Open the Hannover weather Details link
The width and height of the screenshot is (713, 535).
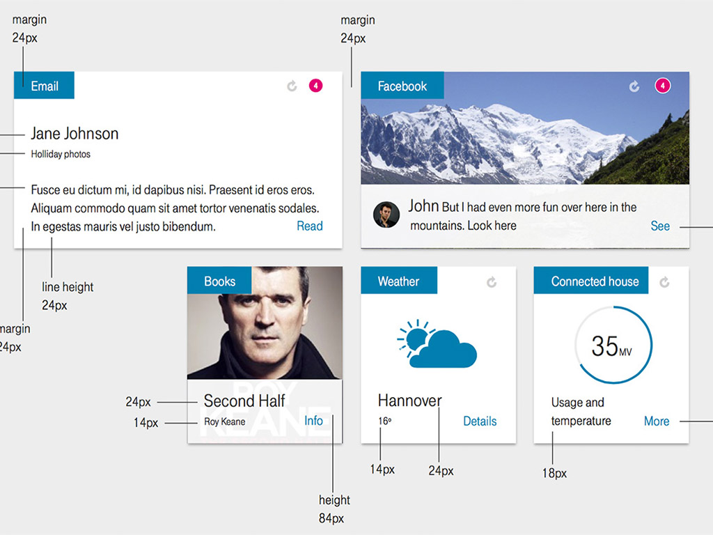[480, 421]
